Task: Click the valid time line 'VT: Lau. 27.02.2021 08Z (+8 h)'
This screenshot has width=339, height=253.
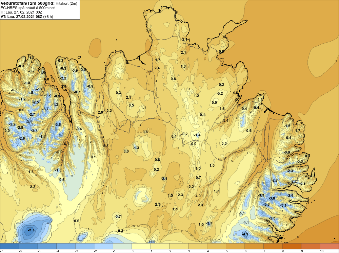Action: click(27, 16)
